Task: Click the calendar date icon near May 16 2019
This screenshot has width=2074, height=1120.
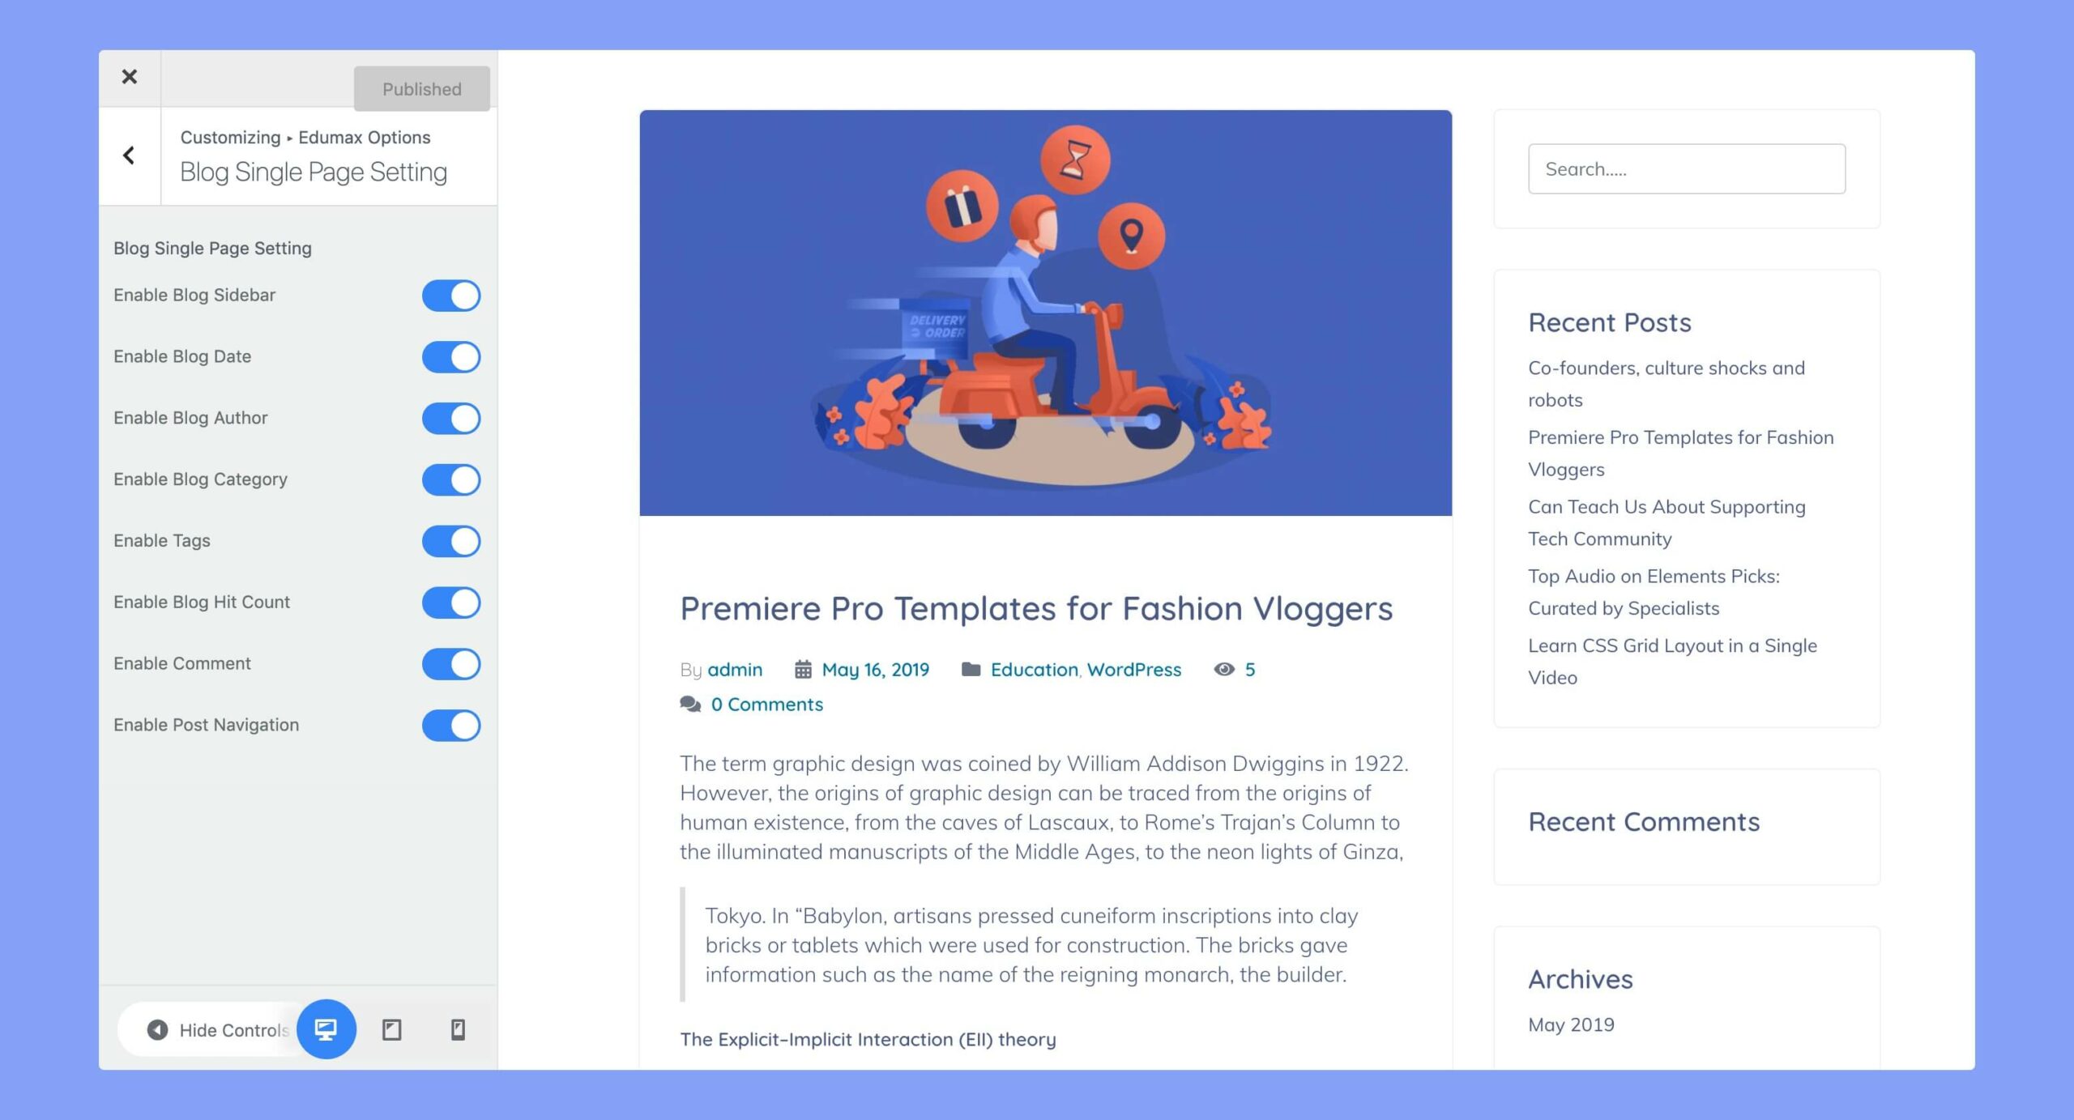Action: tap(802, 669)
